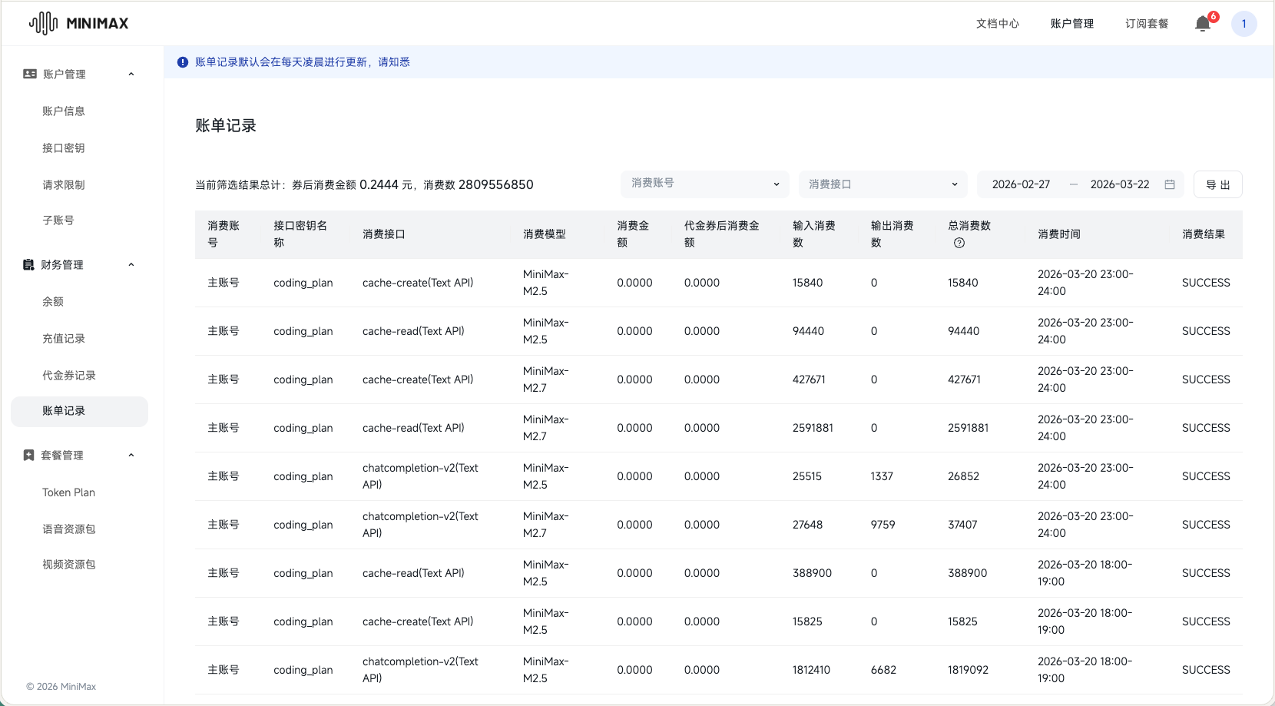The image size is (1275, 706).
Task: Click the 接口密钥名称 column header
Action: tap(300, 234)
